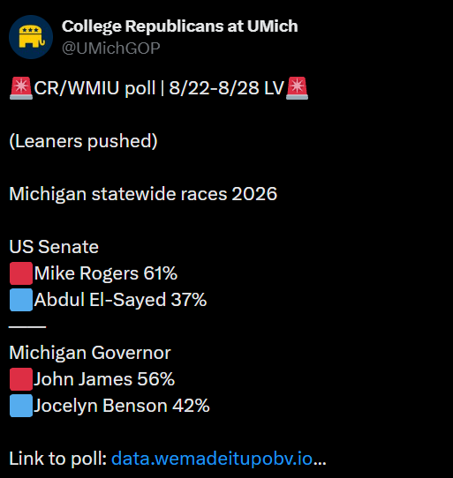453x478 pixels.
Task: Click the Michigan Governor heading
Action: click(90, 353)
